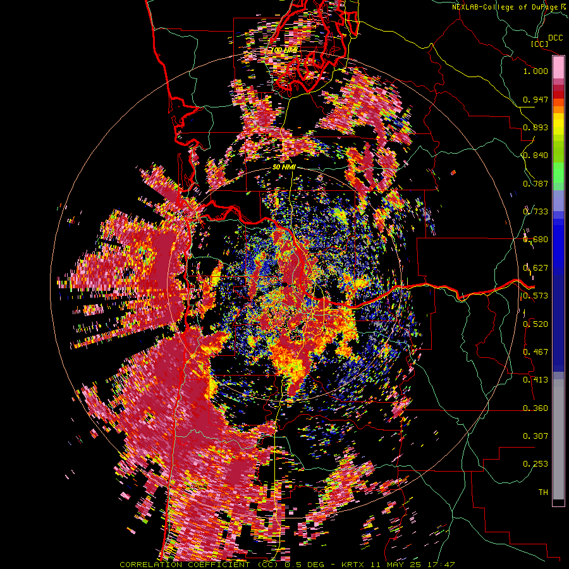Screen dimensions: 569x569
Task: Select the 0.360 scale value
Action: coord(535,408)
